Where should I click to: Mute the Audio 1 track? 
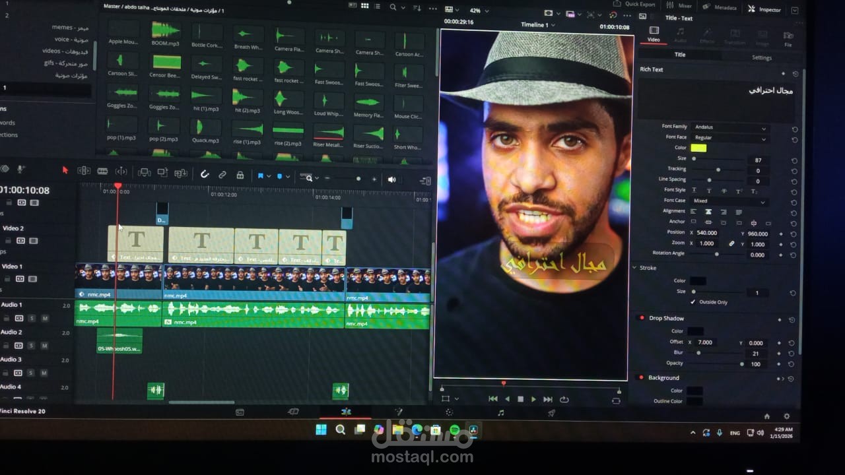(45, 318)
